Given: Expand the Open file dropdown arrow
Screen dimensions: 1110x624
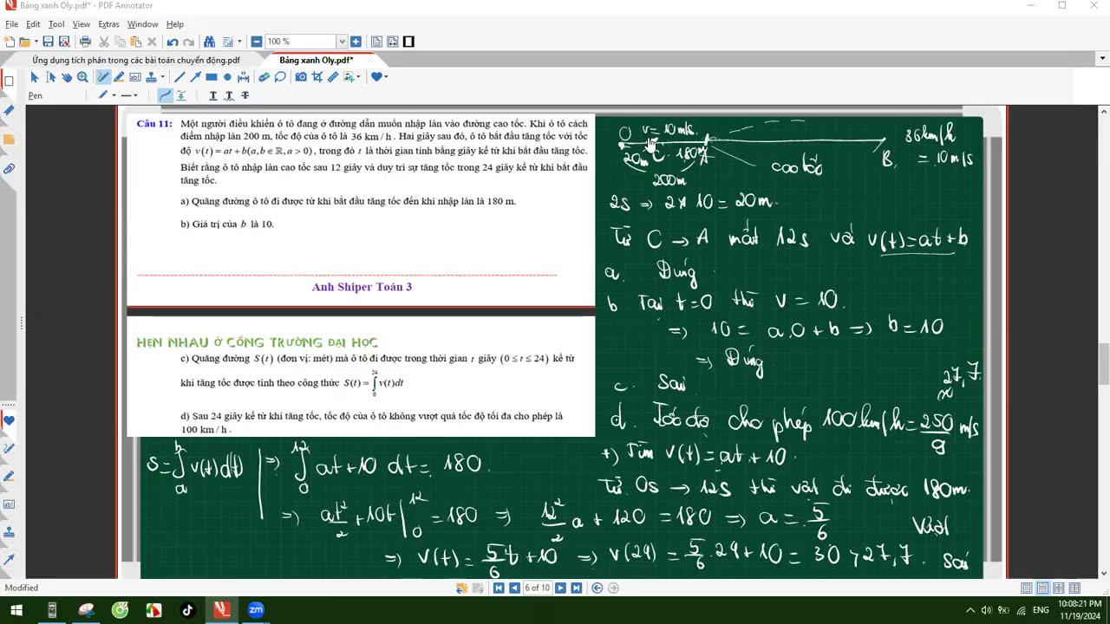Looking at the screenshot, I should pyautogui.click(x=36, y=42).
